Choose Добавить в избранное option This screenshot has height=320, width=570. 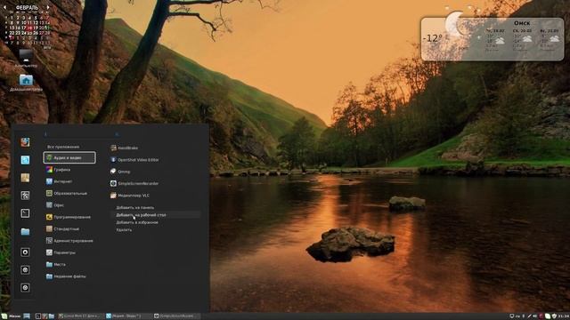tap(137, 222)
